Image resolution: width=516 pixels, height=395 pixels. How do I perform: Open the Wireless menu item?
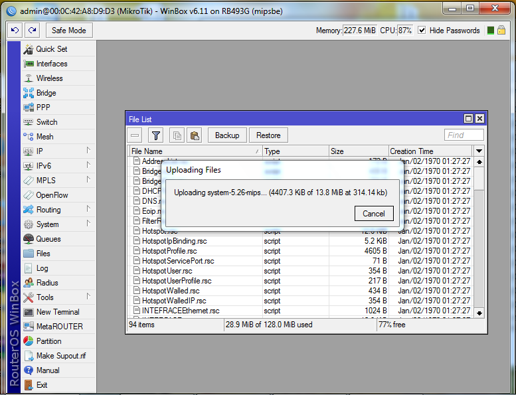(59, 78)
